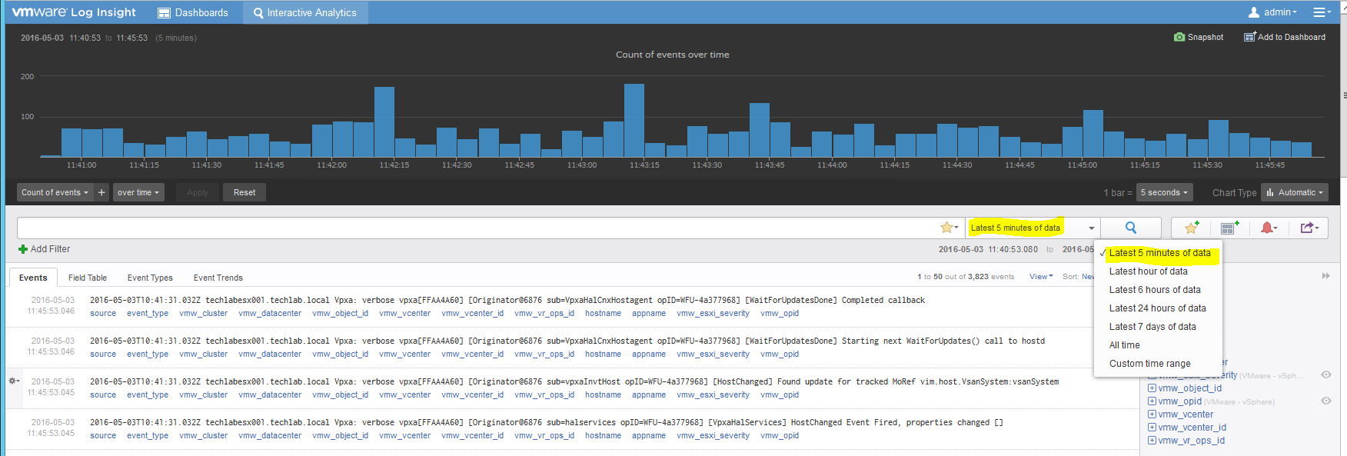Open the 'Count of events' function dropdown

[55, 192]
